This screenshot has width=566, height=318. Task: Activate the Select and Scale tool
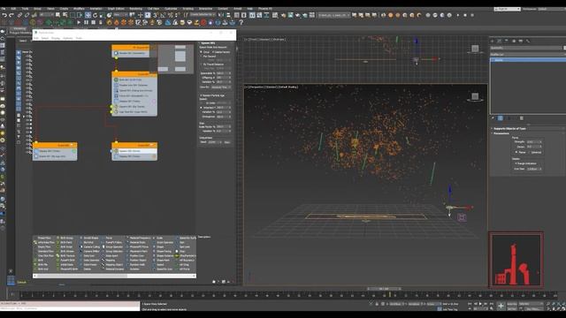pos(103,15)
